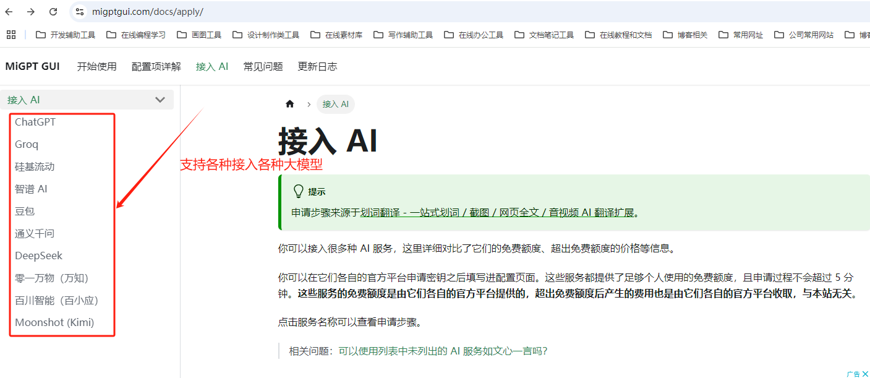Click the 广告 ad label
The height and width of the screenshot is (378, 870).
point(853,374)
